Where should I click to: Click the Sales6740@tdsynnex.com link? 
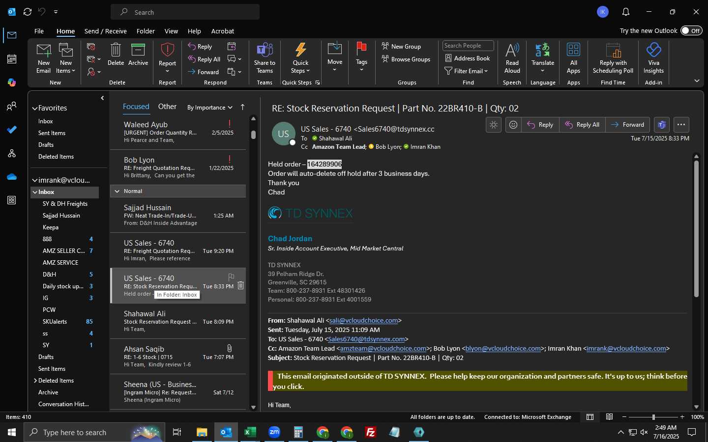click(x=366, y=339)
